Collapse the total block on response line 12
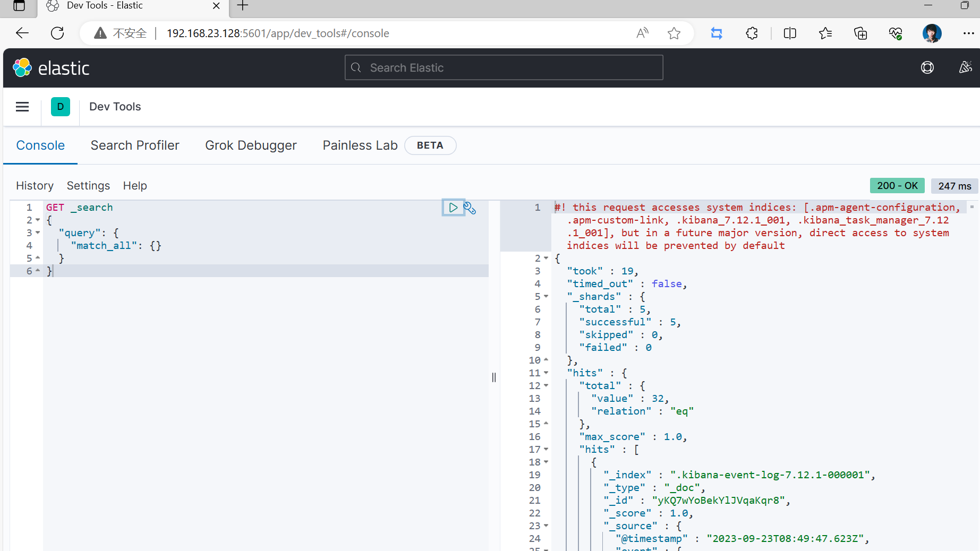The height and width of the screenshot is (551, 980). (546, 386)
